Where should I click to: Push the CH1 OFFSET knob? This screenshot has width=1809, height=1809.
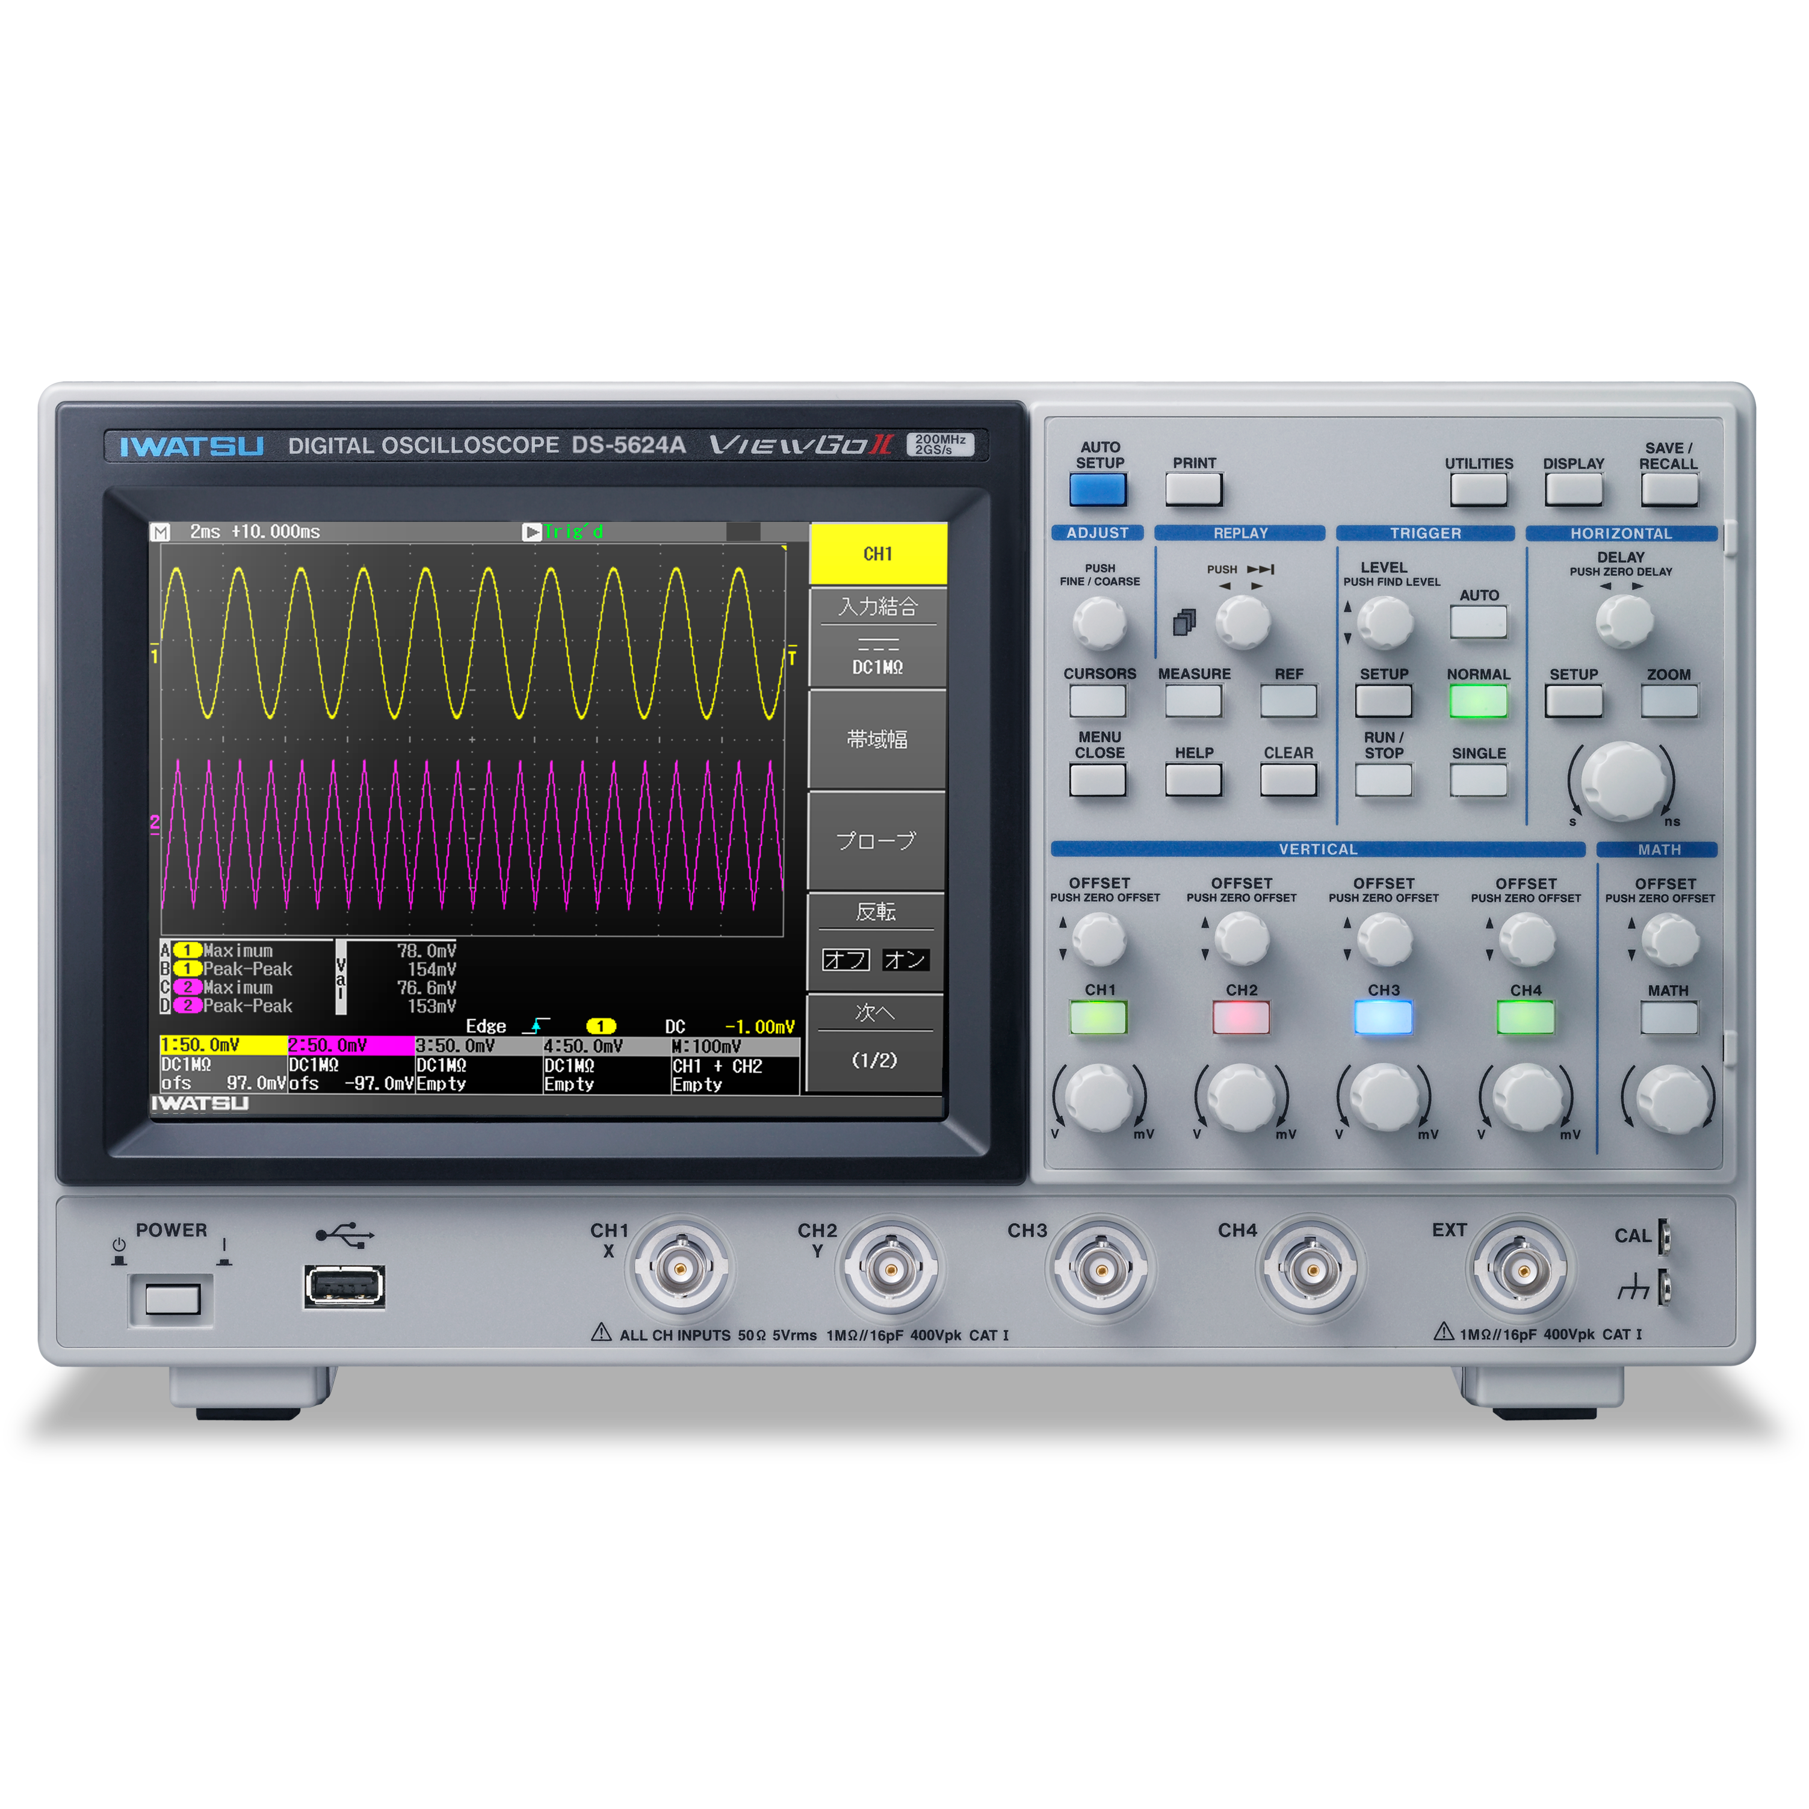(1099, 939)
